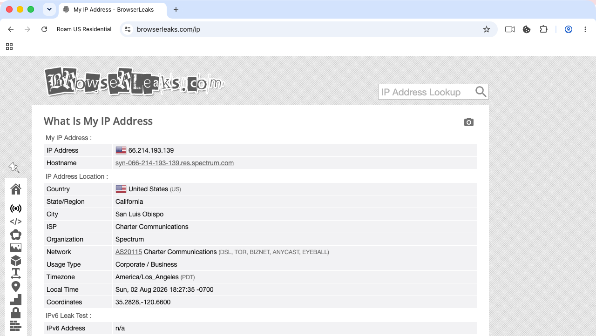Screen dimensions: 596x336
Task: Select the 'America/Los_Angeles' timezone value
Action: coord(147,277)
